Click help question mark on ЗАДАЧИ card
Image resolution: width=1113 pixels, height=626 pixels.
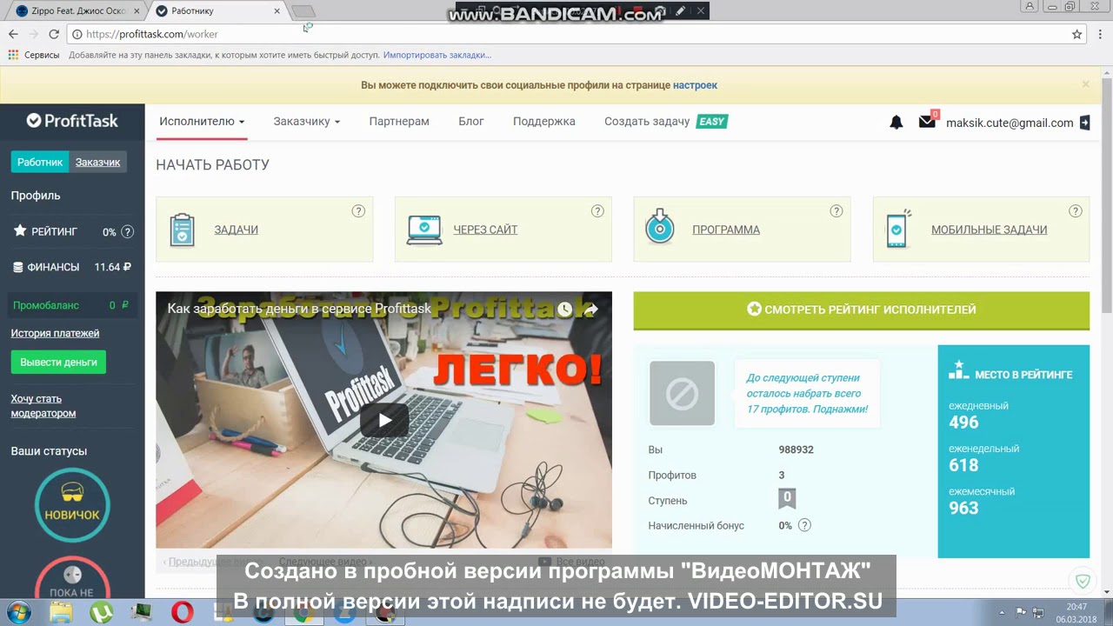pos(358,211)
